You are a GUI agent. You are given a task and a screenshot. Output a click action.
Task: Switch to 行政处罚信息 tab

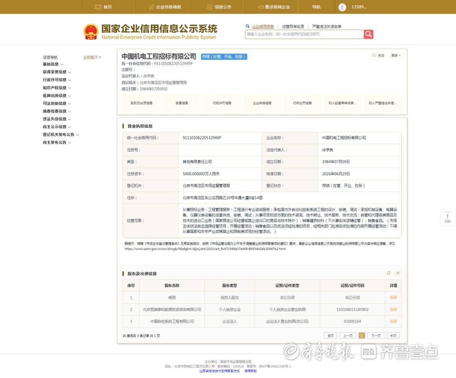coord(302,103)
